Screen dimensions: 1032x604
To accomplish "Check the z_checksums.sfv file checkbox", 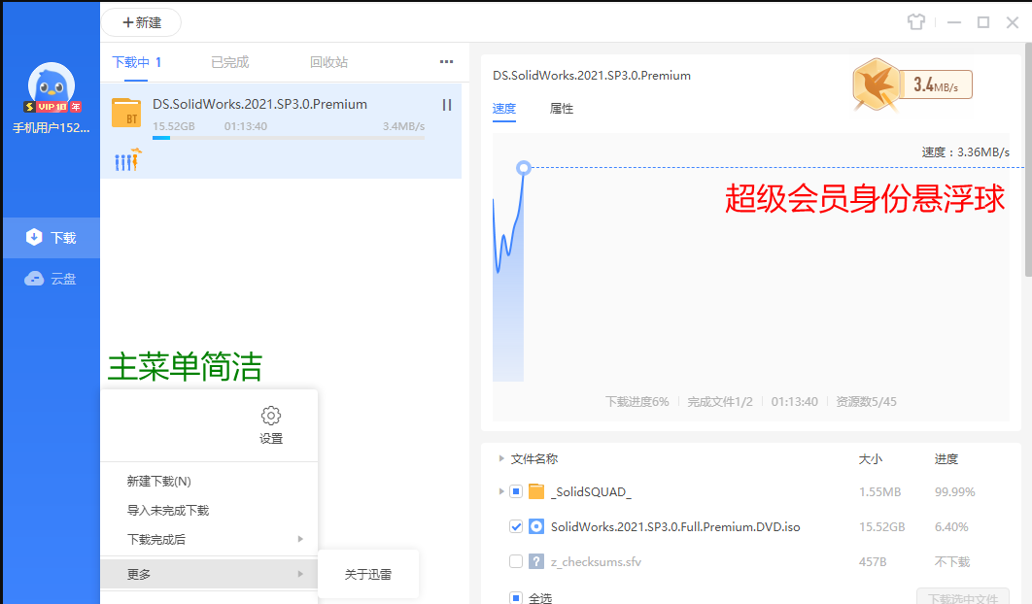I will pyautogui.click(x=516, y=561).
